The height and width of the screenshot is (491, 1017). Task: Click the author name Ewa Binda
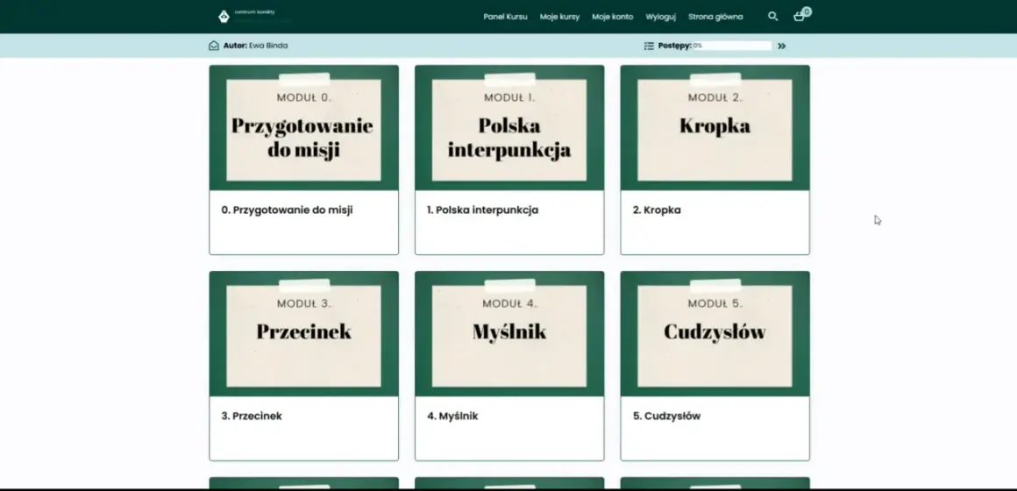click(268, 46)
